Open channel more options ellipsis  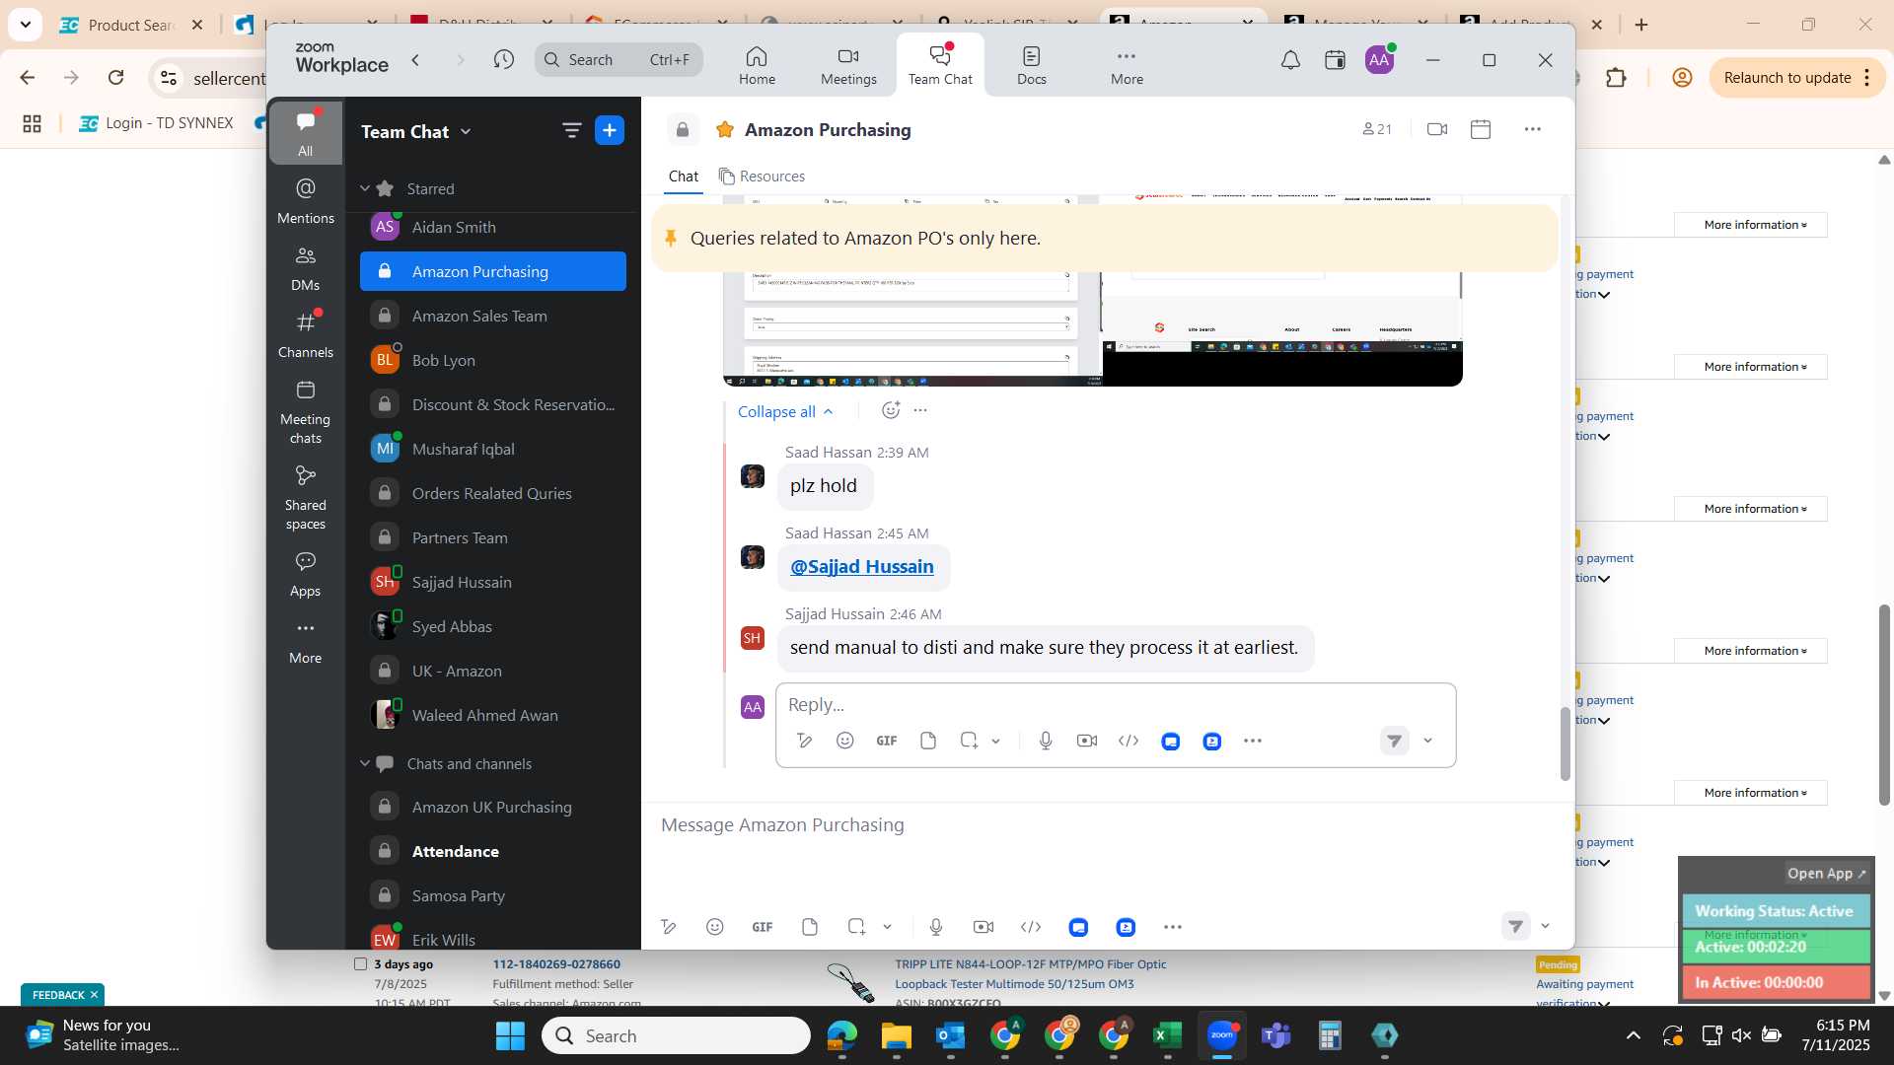(1532, 129)
